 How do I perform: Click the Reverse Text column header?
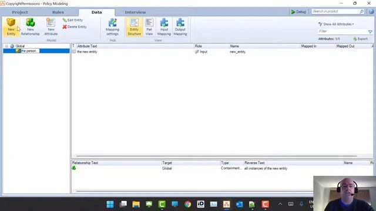pyautogui.click(x=254, y=163)
